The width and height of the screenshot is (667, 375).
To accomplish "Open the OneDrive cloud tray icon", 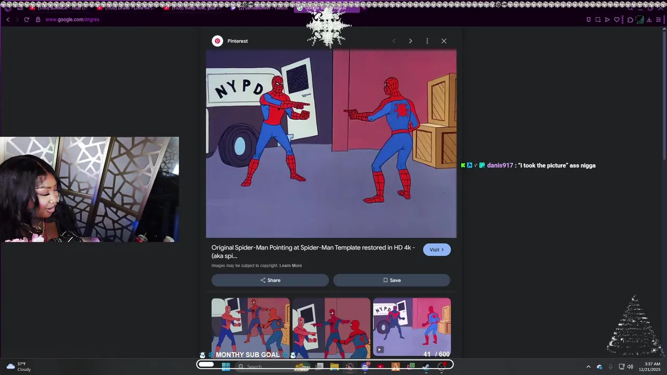I will pyautogui.click(x=599, y=367).
